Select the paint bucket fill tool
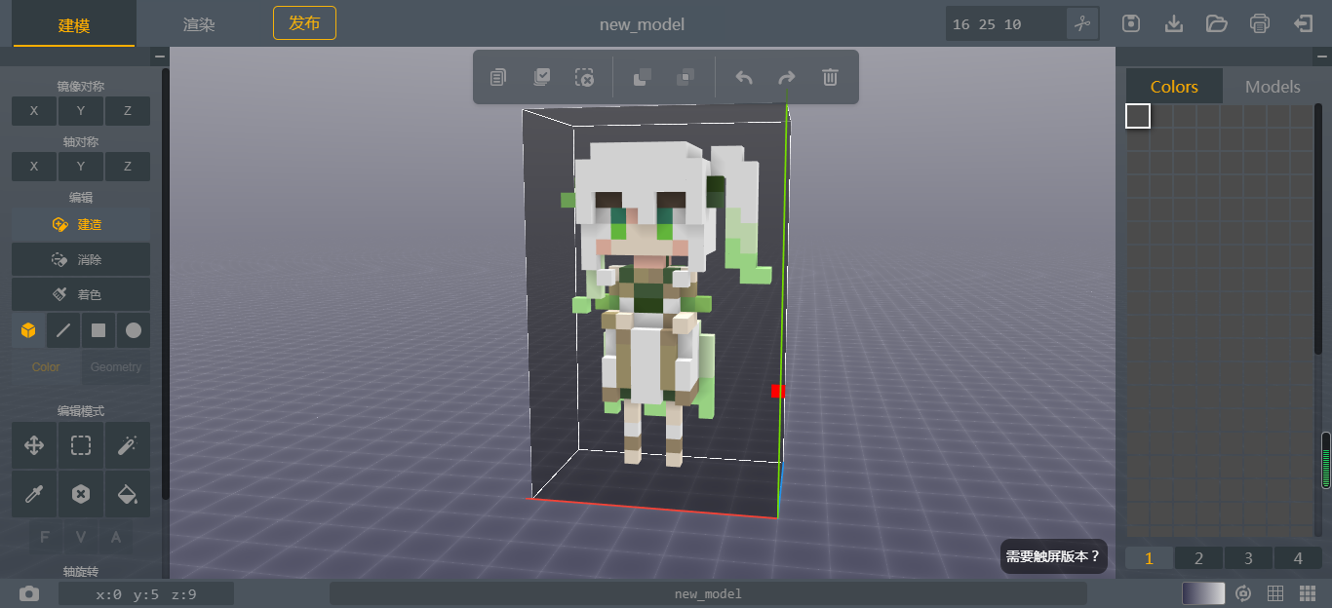This screenshot has height=608, width=1332. click(128, 494)
